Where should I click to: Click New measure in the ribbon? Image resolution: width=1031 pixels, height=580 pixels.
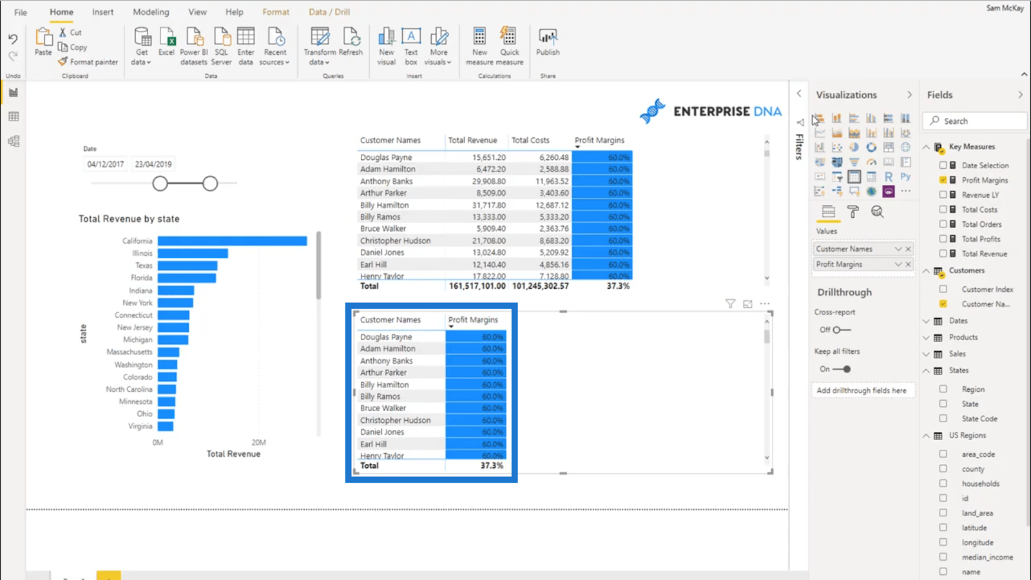[479, 46]
